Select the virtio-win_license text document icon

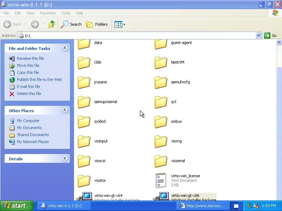point(161,180)
